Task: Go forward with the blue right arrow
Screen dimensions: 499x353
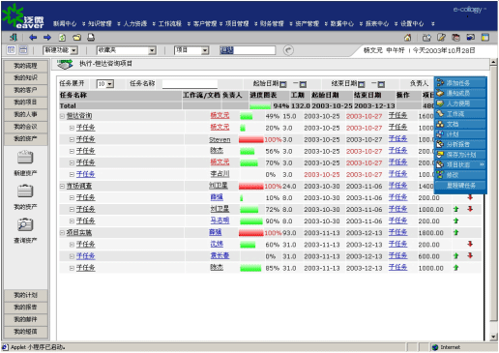Action: pos(47,38)
